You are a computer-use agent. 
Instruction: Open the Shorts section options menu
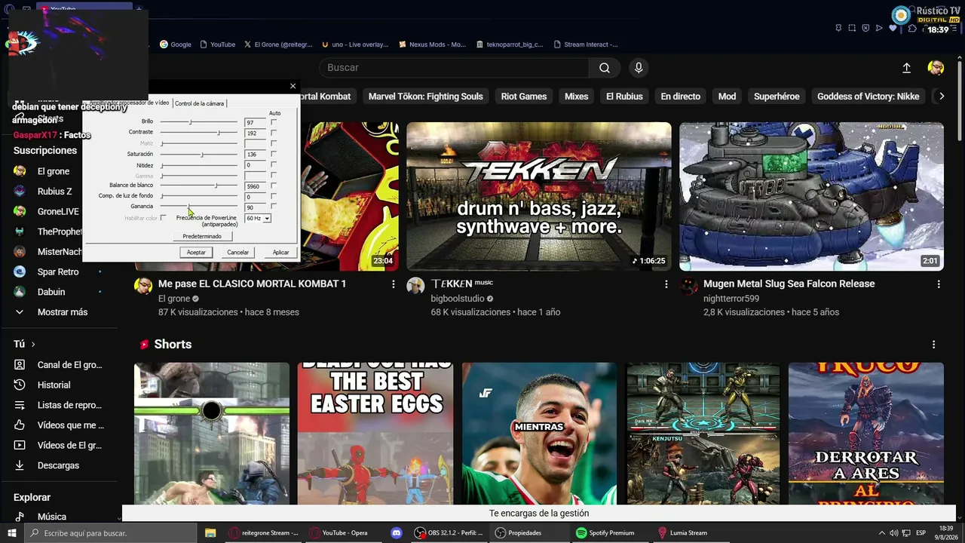point(933,345)
